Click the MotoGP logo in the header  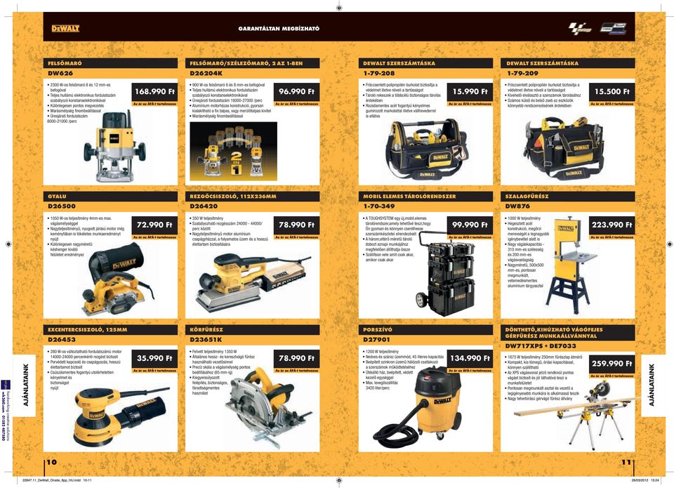coord(580,28)
